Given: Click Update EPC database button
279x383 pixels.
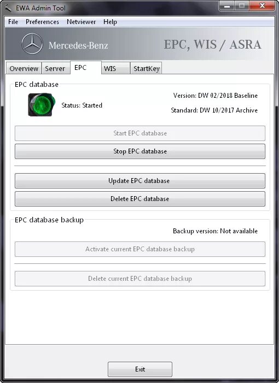Looking at the screenshot, I should [x=140, y=181].
